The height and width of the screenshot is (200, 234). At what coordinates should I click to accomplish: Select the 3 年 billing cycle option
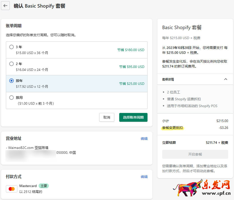(x=11, y=47)
